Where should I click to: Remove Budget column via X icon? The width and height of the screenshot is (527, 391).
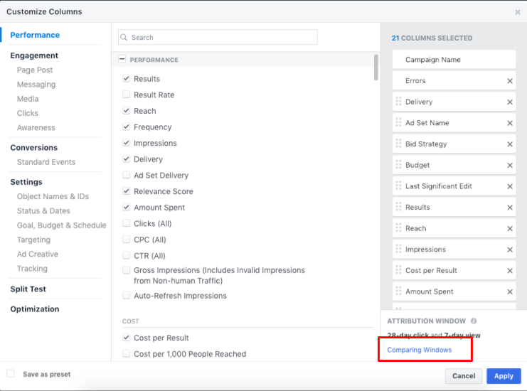(x=509, y=165)
